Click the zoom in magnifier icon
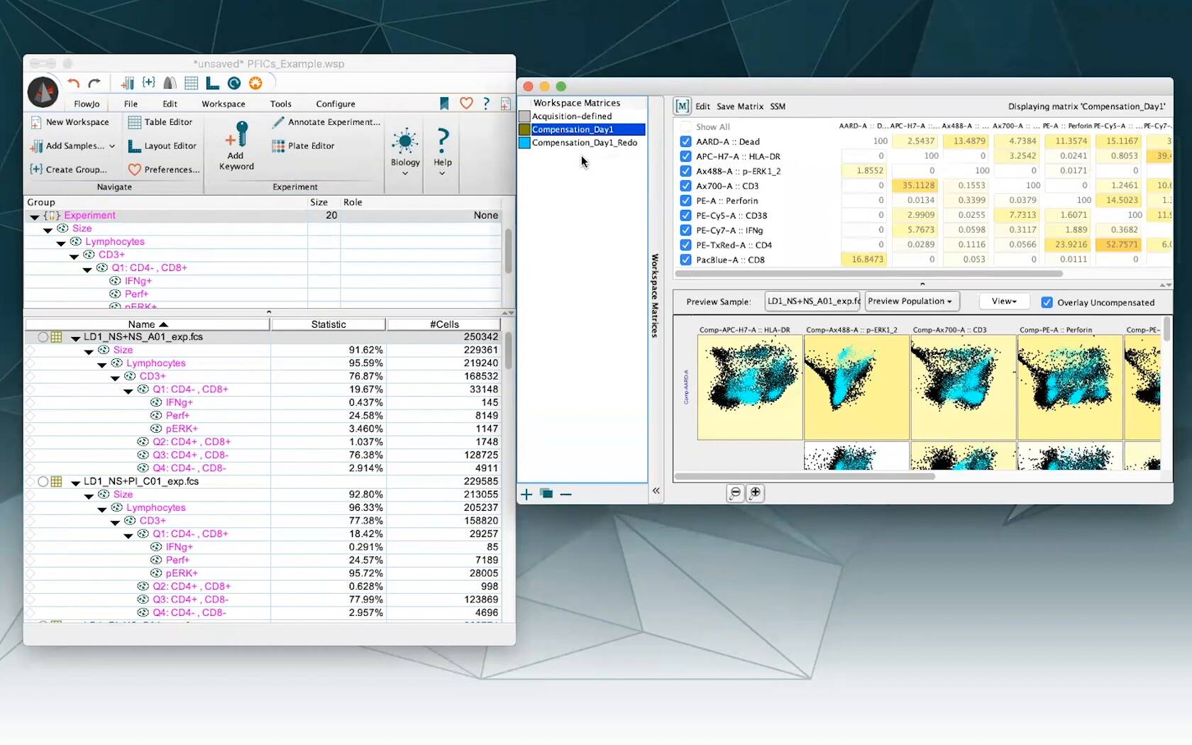Image resolution: width=1192 pixels, height=745 pixels. (x=756, y=492)
